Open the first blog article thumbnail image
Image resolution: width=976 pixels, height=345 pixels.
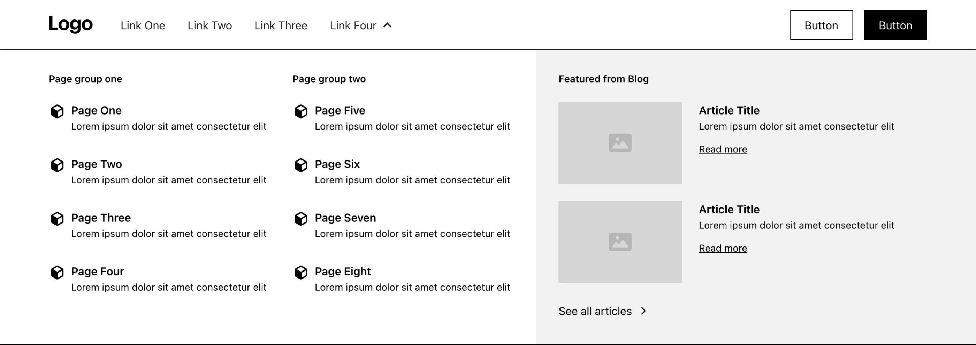pyautogui.click(x=620, y=143)
